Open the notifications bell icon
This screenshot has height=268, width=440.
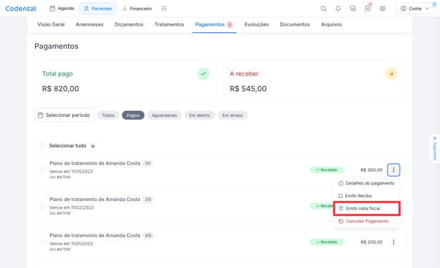point(338,9)
